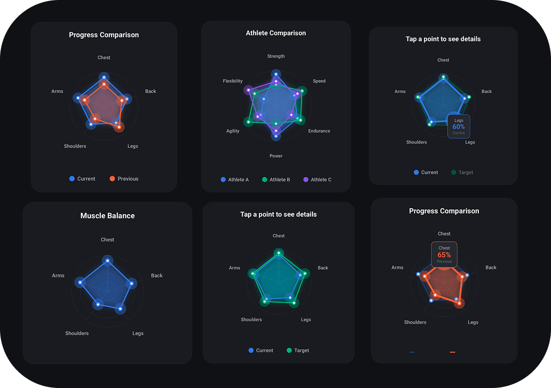Open the Legs 60% tooltip details
Screen dimensions: 551x388
click(458, 126)
